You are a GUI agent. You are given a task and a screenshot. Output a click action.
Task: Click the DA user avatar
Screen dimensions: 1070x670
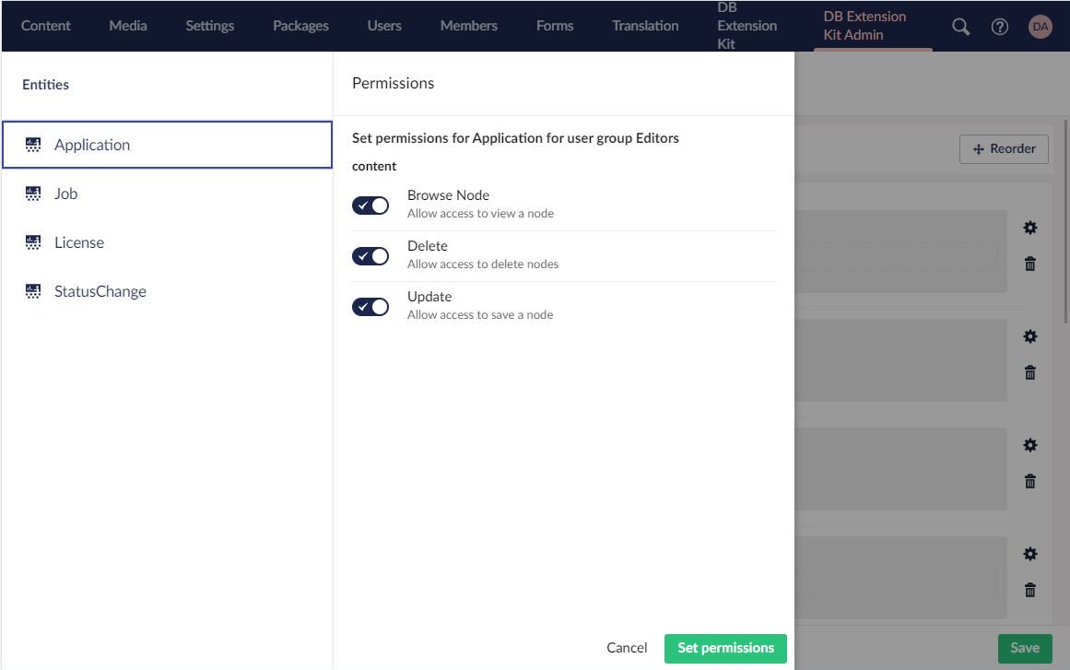click(1041, 26)
